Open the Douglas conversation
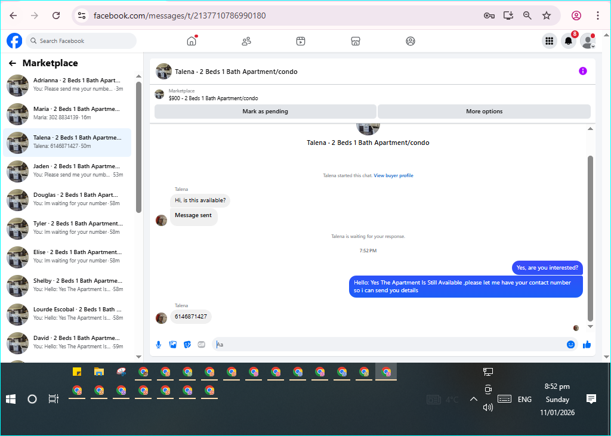The height and width of the screenshot is (436, 611). click(67, 199)
